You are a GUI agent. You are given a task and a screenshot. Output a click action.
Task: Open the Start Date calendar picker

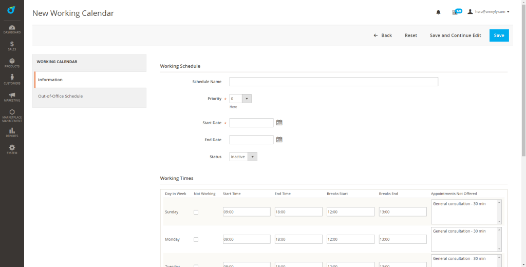(x=279, y=123)
